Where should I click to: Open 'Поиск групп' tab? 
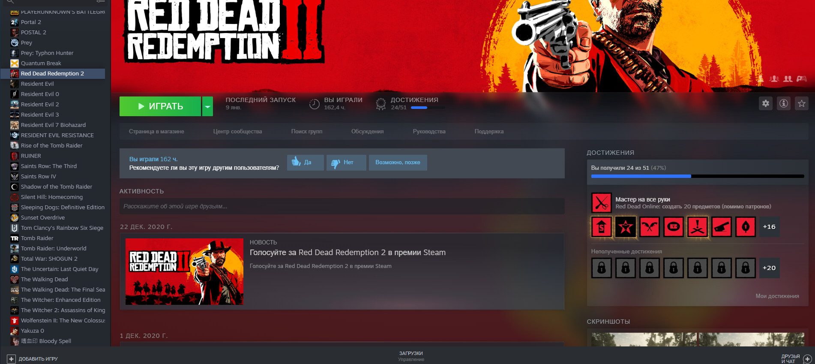tap(307, 132)
